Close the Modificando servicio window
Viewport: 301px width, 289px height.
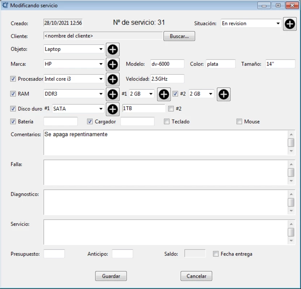click(292, 5)
